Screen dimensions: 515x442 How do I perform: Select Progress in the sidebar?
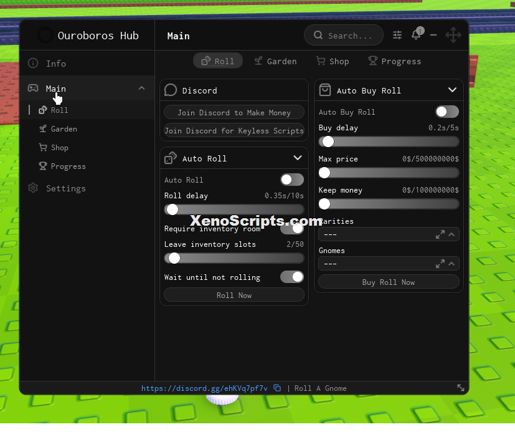[87, 166]
